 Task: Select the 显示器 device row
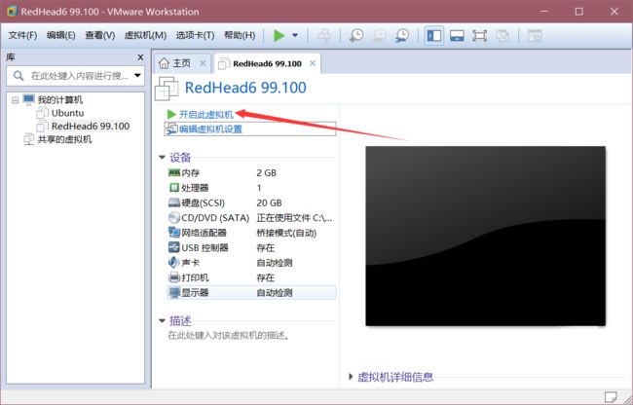251,292
